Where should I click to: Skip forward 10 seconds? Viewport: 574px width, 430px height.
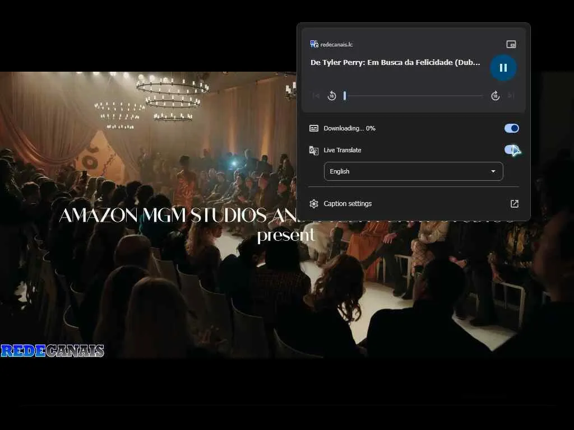(x=496, y=96)
